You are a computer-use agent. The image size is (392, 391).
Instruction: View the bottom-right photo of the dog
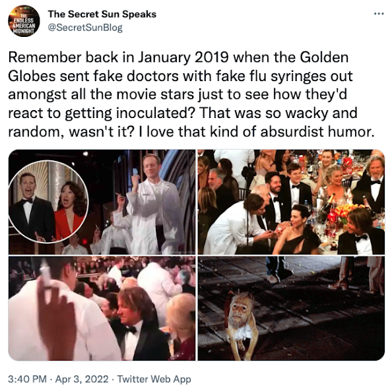291,309
